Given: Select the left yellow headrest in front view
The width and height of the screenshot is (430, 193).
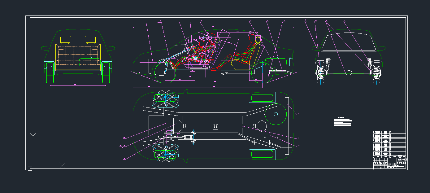Looking at the screenshot, I should [x=65, y=40].
